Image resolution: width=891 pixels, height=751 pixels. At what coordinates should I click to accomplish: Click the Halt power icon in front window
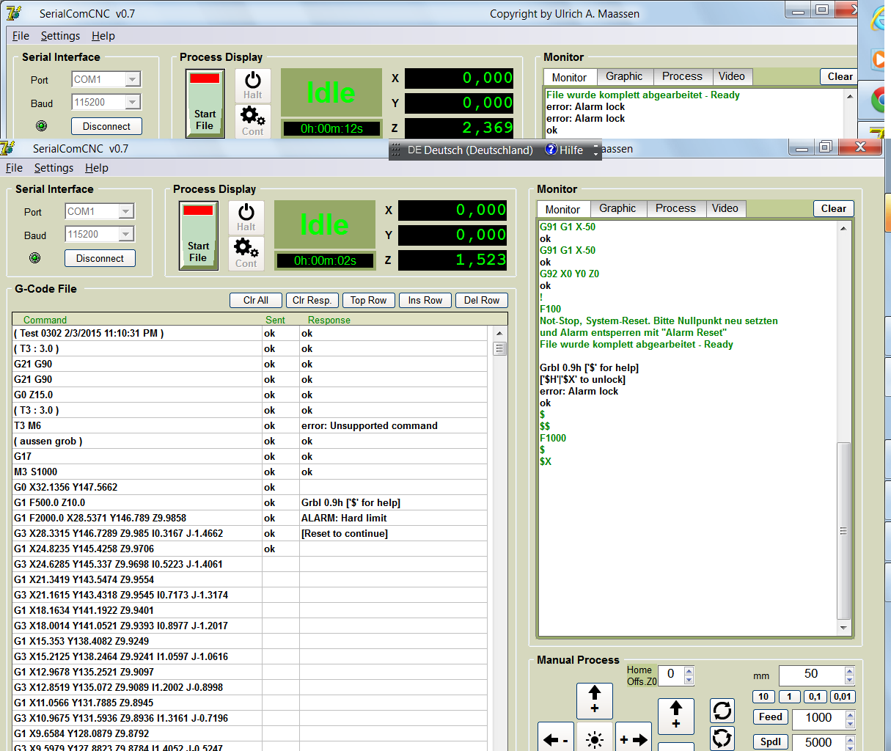pos(246,217)
